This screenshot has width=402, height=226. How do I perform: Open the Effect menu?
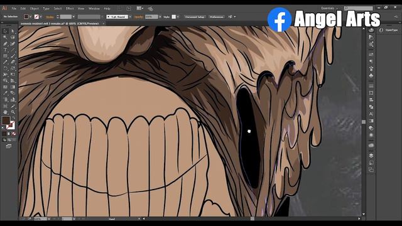pyautogui.click(x=70, y=8)
